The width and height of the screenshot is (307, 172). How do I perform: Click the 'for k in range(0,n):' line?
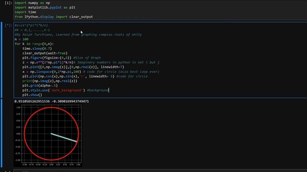(34, 44)
